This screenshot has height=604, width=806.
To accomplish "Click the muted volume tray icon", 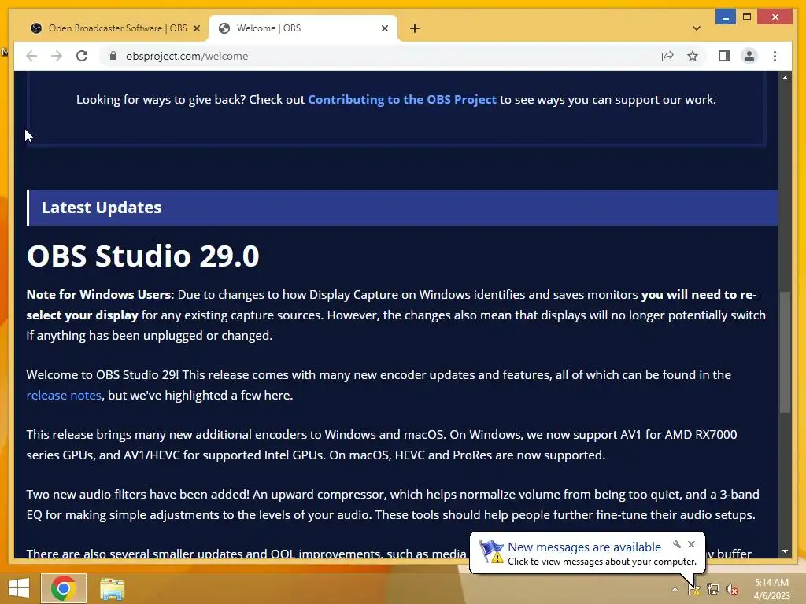I will pos(732,589).
